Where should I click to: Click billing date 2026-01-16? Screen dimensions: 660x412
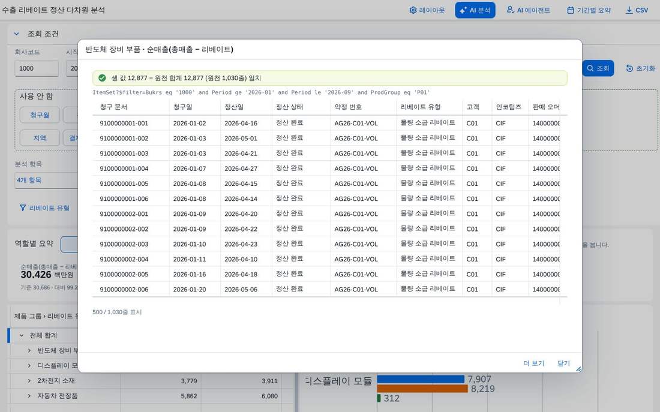190,275
